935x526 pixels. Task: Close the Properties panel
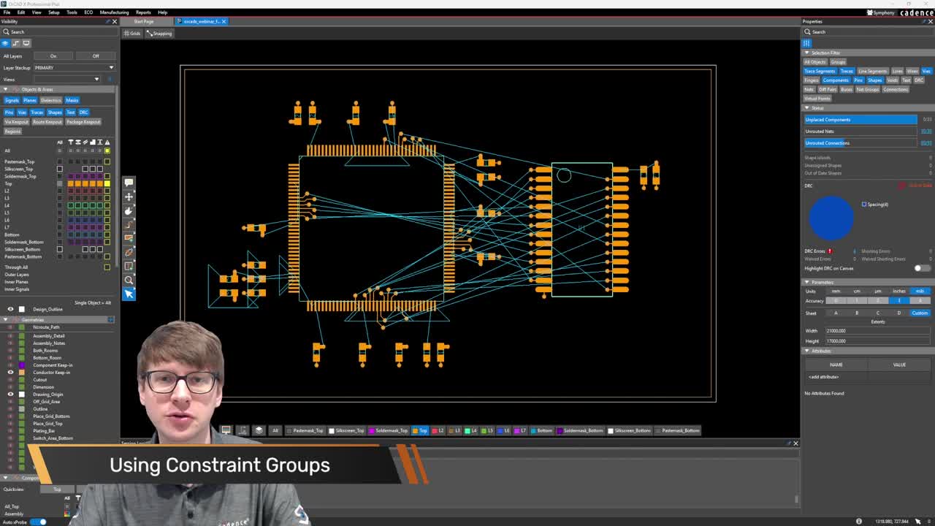click(x=930, y=21)
